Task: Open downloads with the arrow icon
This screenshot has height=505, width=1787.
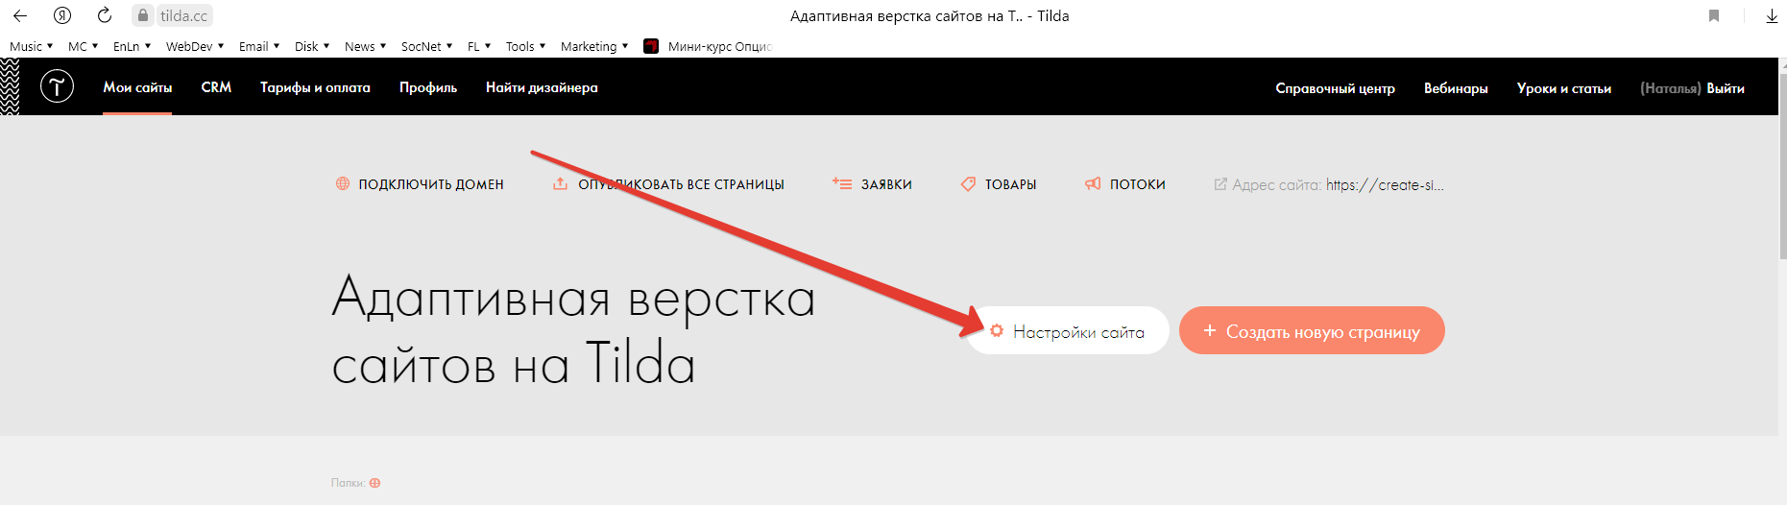Action: coord(1772,15)
